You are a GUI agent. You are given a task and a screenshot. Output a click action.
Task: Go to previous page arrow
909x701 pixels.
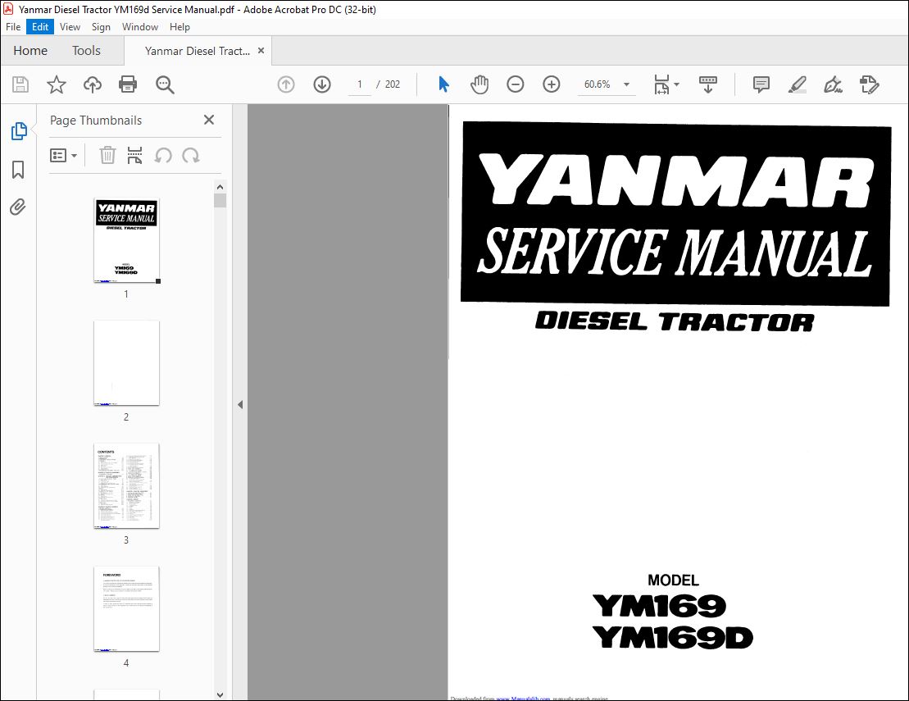pyautogui.click(x=286, y=84)
